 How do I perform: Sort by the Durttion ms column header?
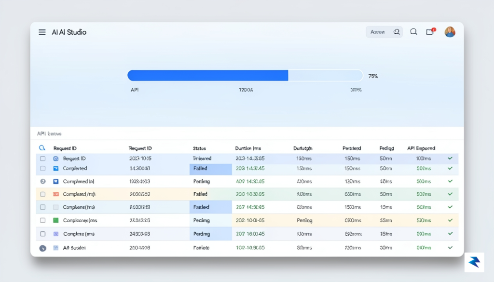[248, 148]
